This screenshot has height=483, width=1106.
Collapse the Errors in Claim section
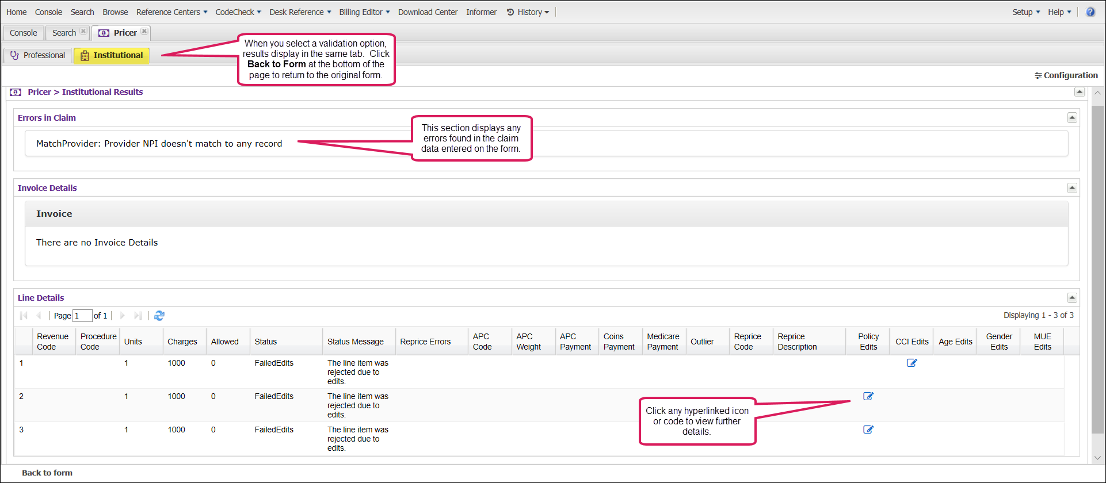pyautogui.click(x=1071, y=118)
